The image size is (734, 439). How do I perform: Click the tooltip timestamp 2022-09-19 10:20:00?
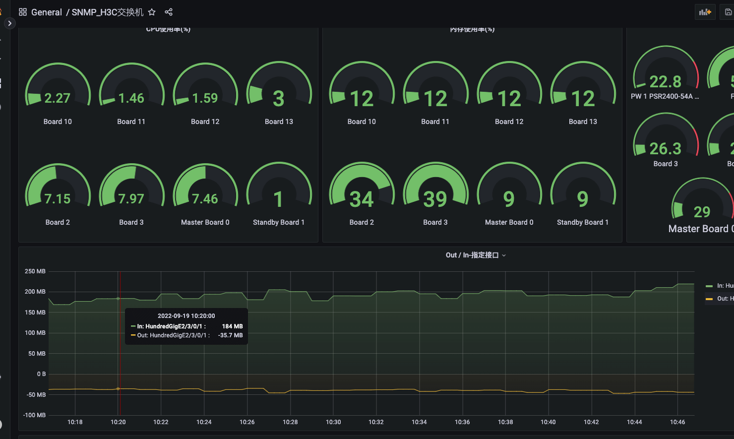tap(186, 316)
